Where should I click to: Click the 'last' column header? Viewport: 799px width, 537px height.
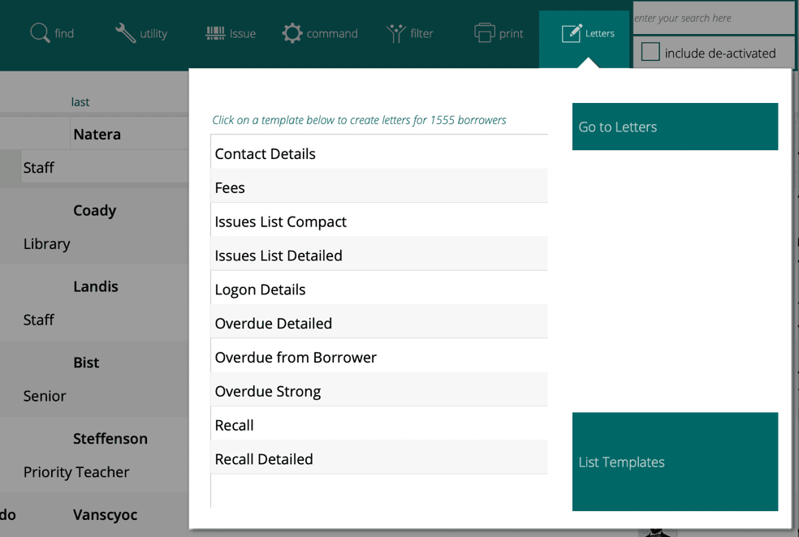tap(80, 102)
